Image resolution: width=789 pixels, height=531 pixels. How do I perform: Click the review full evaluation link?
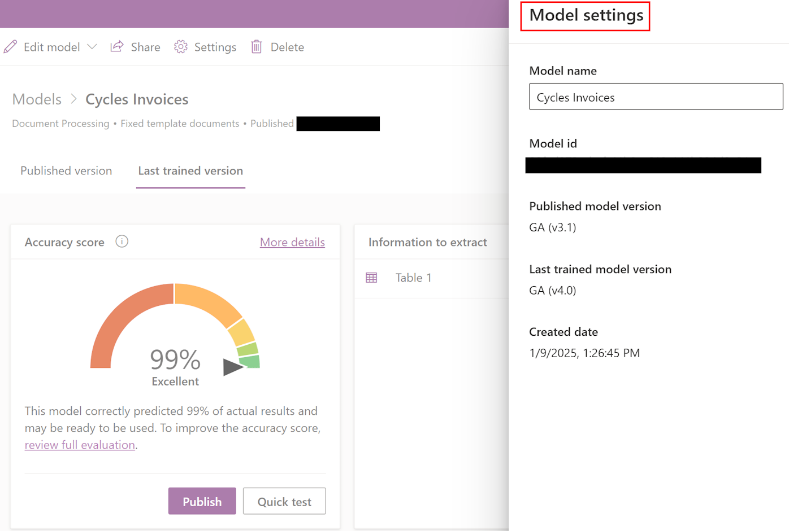(80, 445)
